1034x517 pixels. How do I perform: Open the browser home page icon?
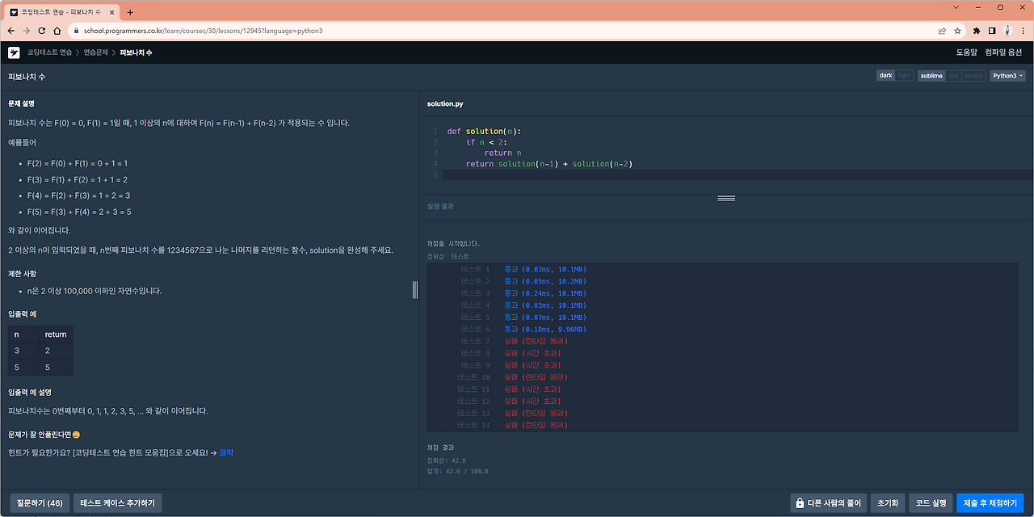57,31
